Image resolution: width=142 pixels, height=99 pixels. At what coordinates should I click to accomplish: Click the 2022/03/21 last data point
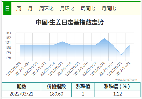pos(130,45)
